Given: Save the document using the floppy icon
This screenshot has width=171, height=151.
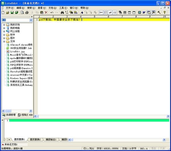Looking at the screenshot, I should coord(12,13).
